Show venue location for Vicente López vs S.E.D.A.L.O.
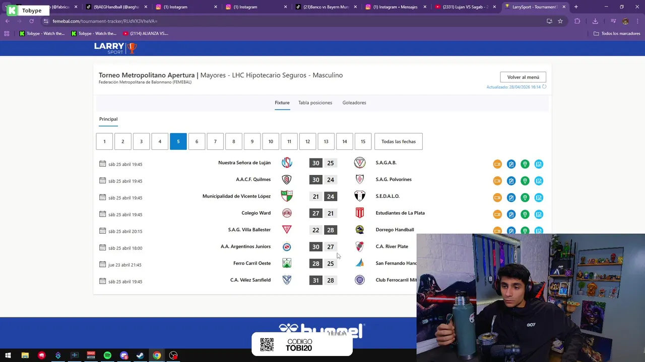 525,198
